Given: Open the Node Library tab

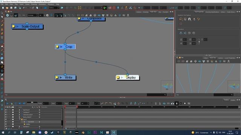Looking at the screenshot, I should pos(231,12).
